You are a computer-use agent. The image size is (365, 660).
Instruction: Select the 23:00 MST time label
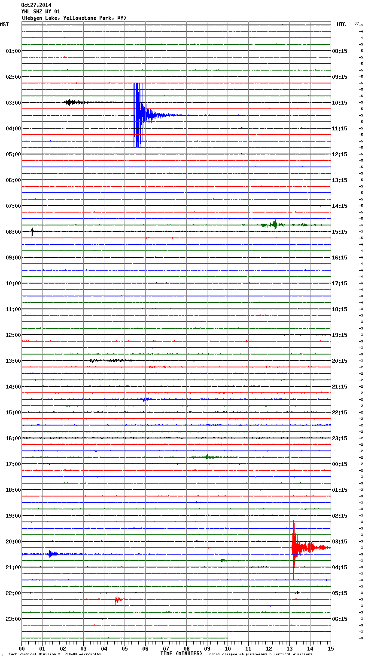13,619
